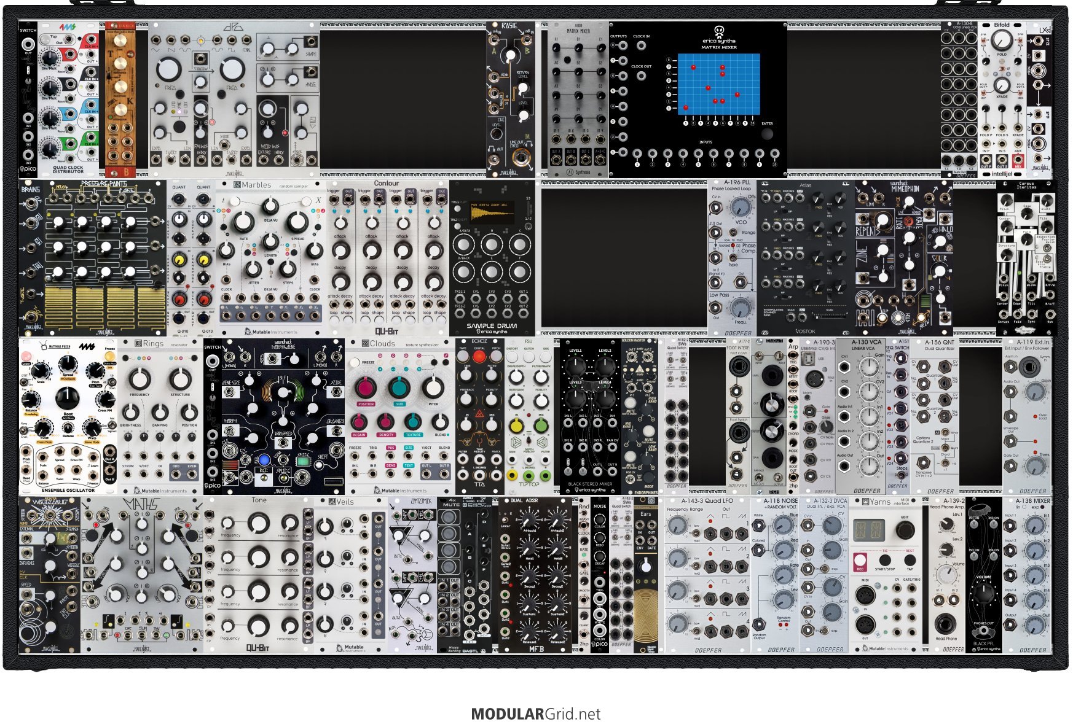Click the blue routing grid on Erica Matrix Mixer
Screen dimensions: 1073x727
(718, 84)
